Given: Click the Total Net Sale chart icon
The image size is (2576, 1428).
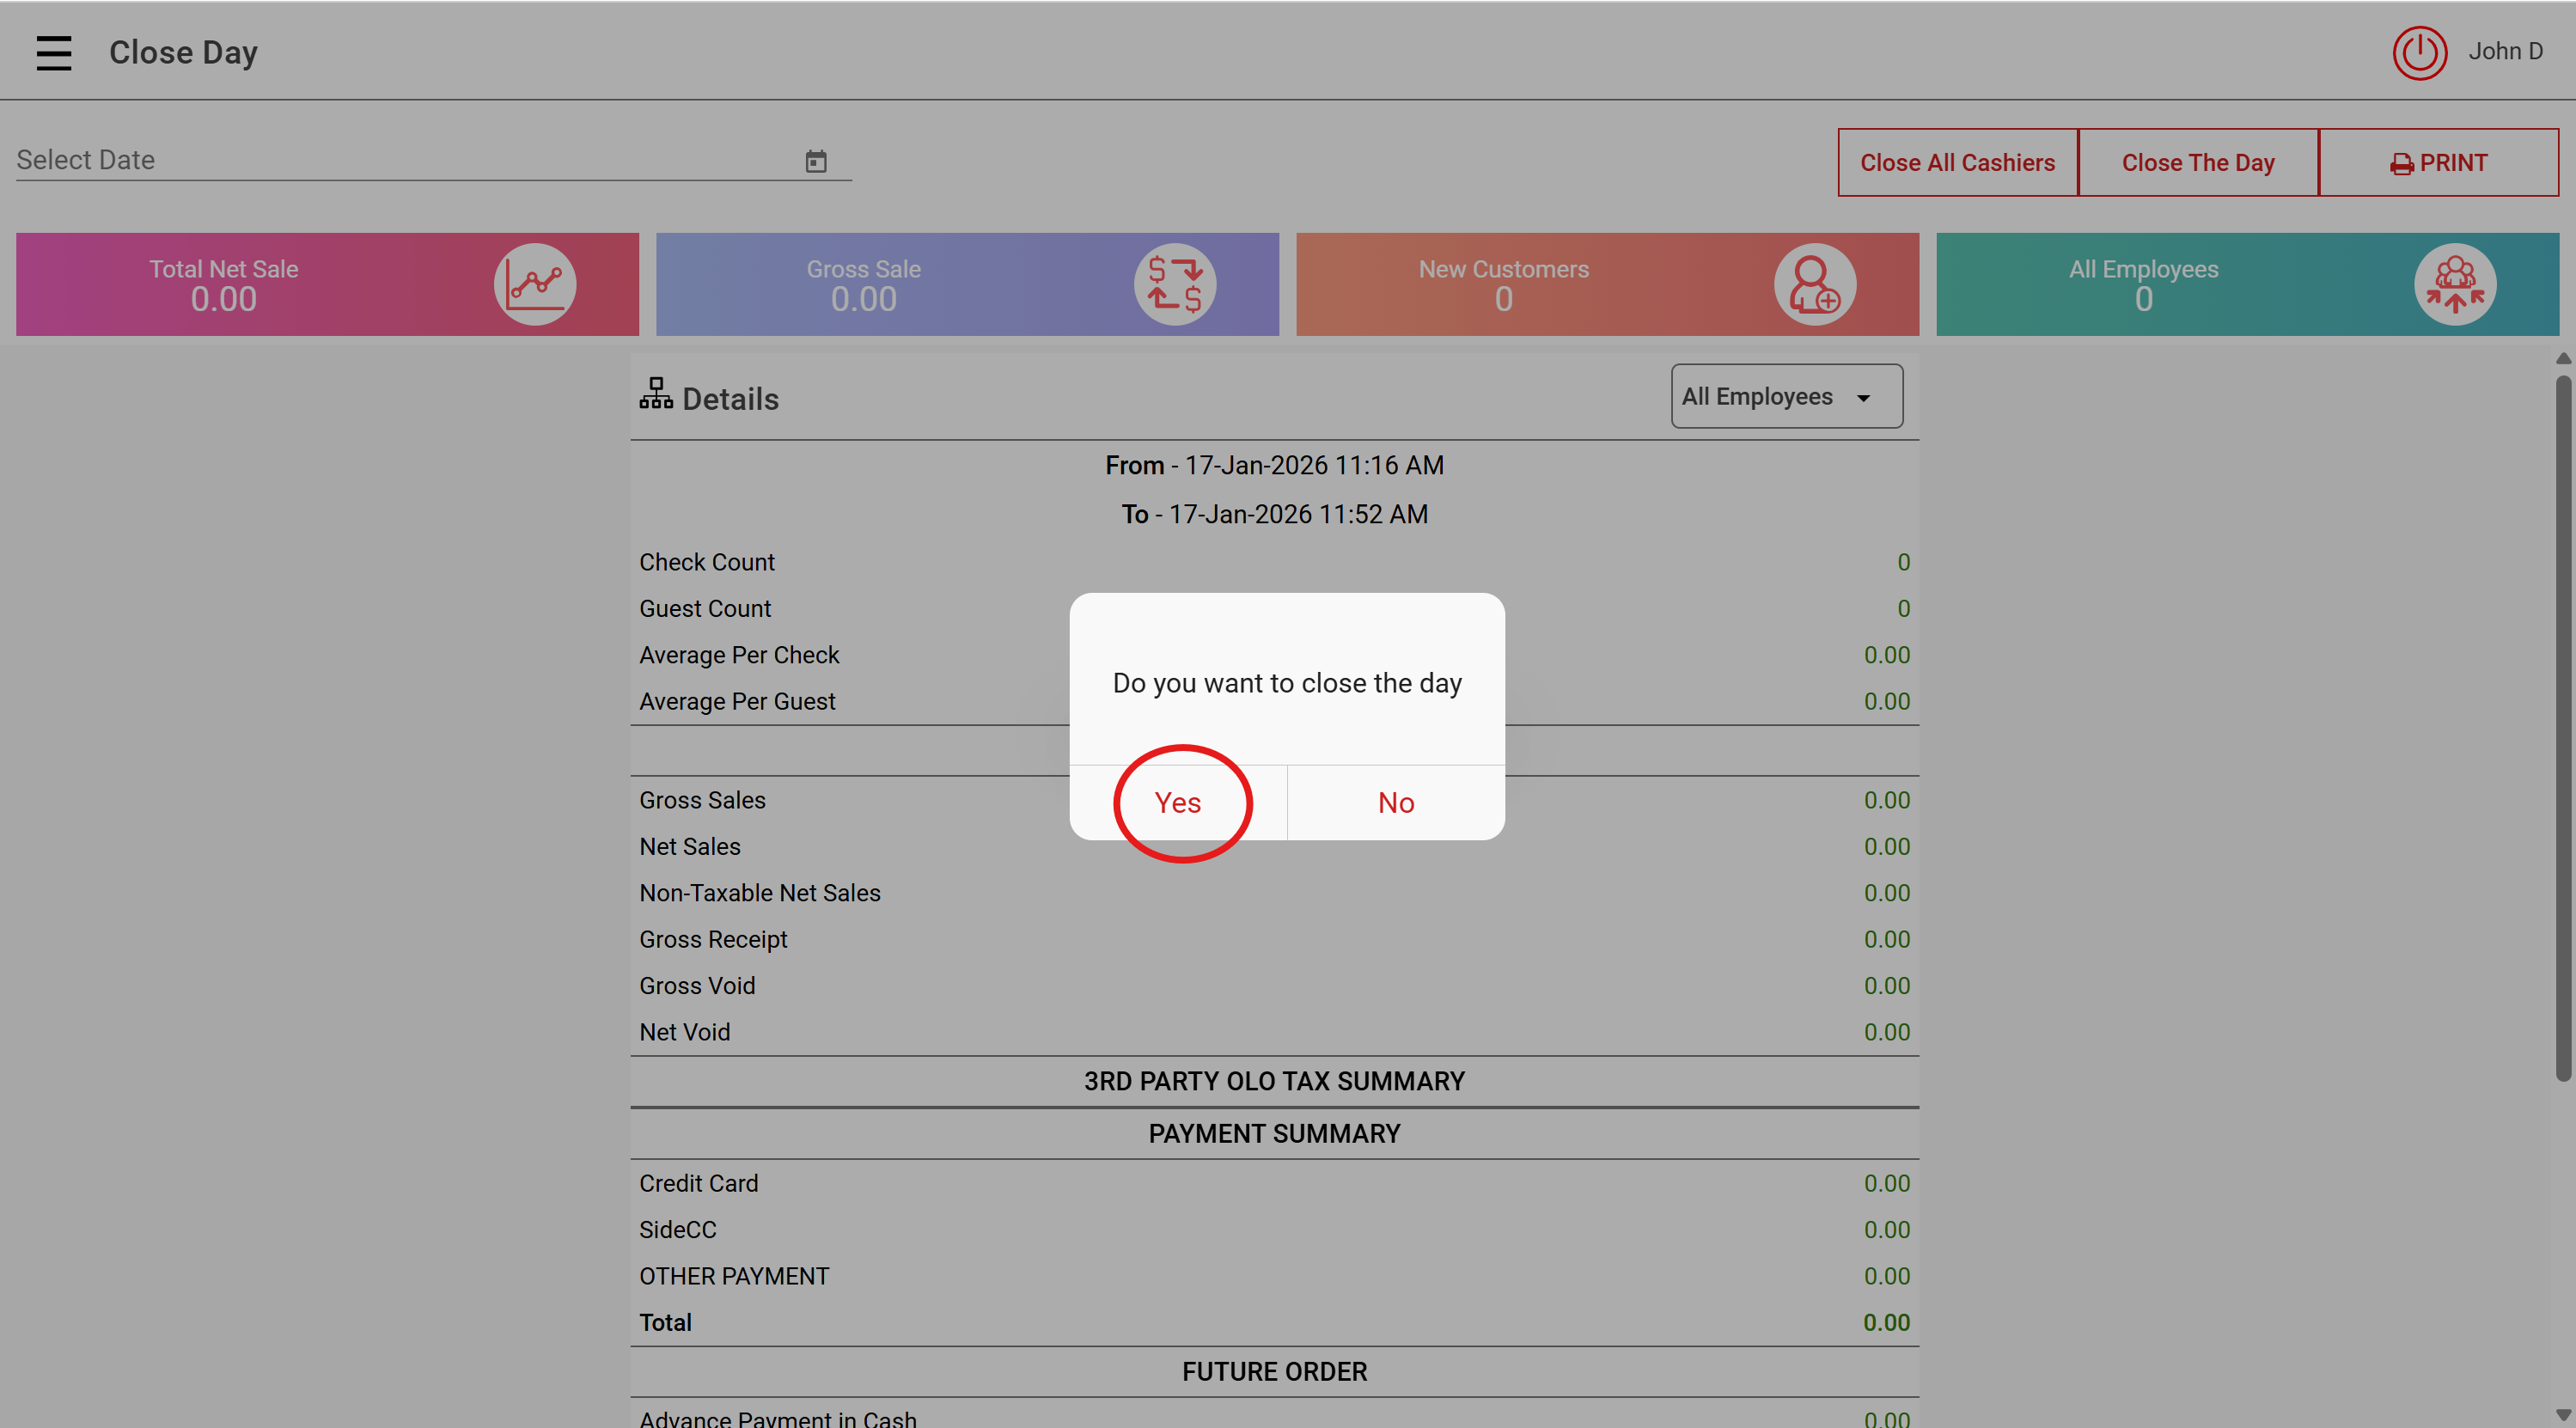Looking at the screenshot, I should coord(535,285).
